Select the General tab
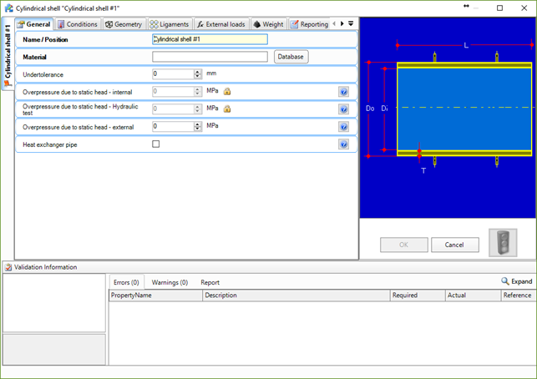This screenshot has height=379, width=537. (34, 24)
